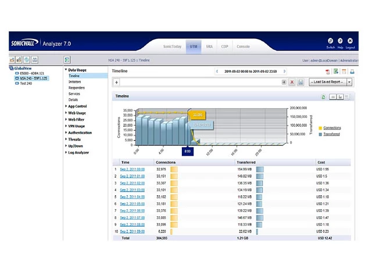Click the red X clear filter icon
Screen dimensions: 372x279
click(x=292, y=83)
